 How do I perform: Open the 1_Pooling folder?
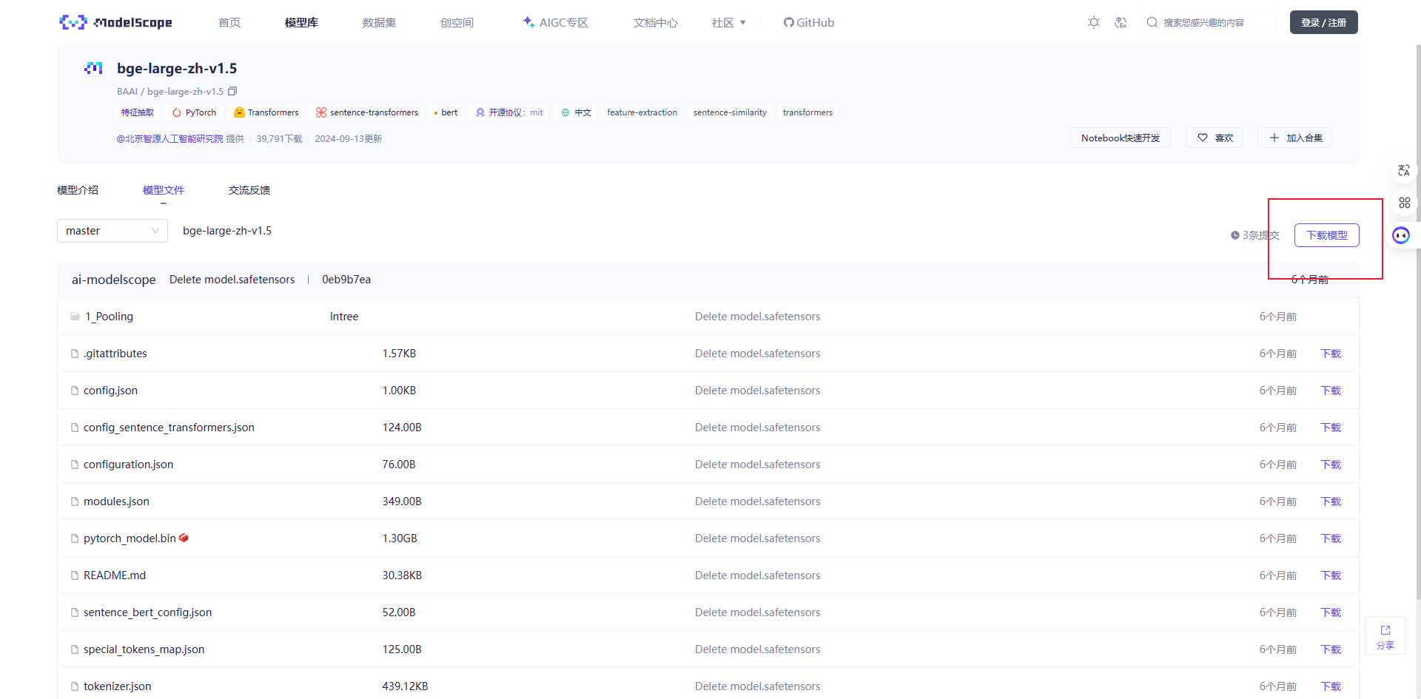coord(109,317)
